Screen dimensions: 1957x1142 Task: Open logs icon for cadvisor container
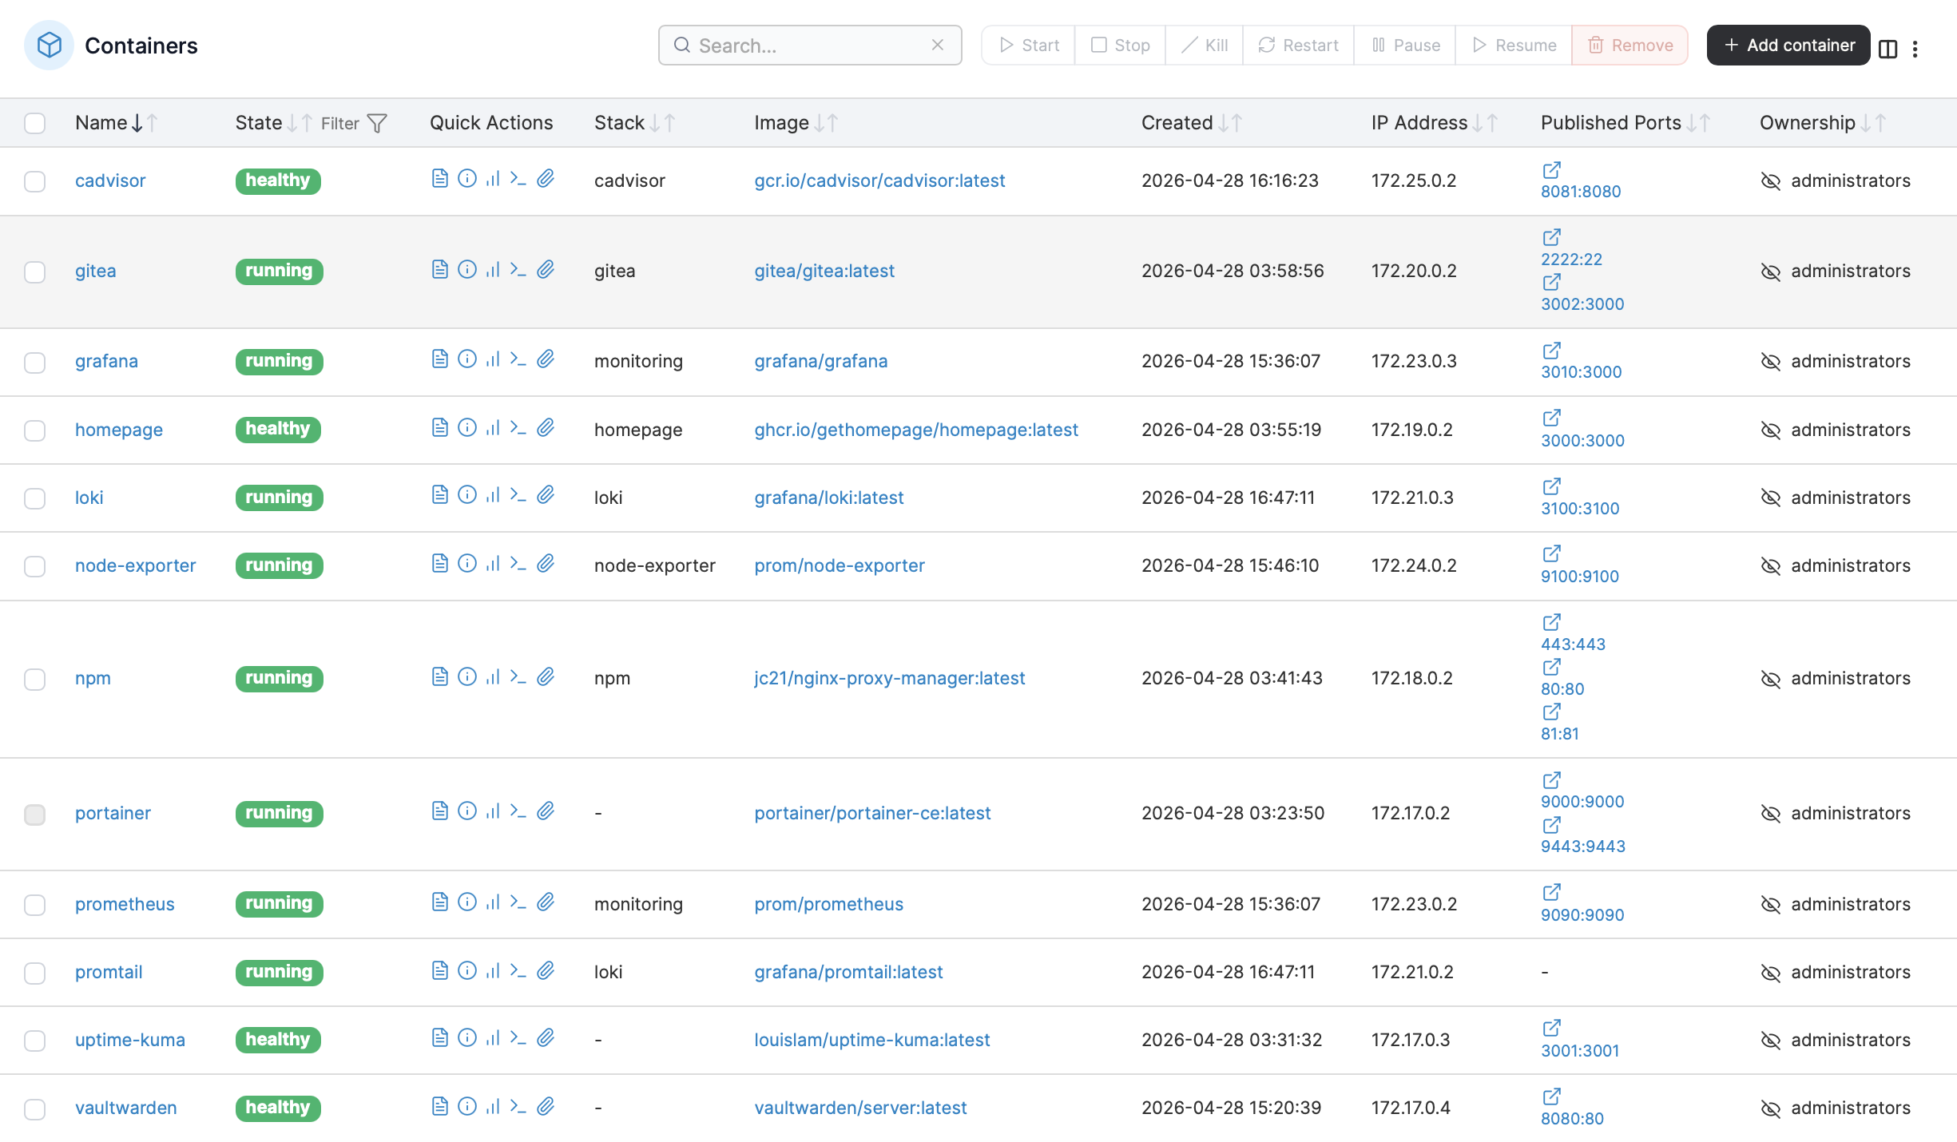click(x=439, y=178)
